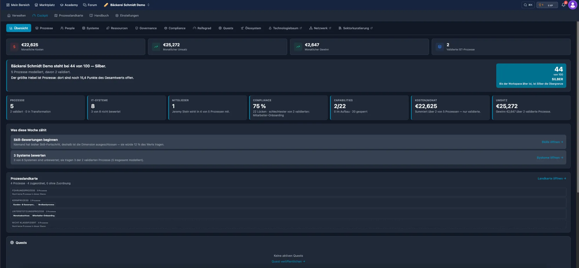This screenshot has width=579, height=268.
Task: Click the 44 von 100 Silber score badge
Action: pos(531,76)
